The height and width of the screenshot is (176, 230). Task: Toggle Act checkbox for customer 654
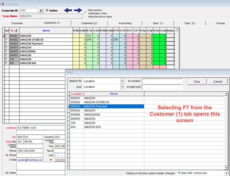coord(6,63)
